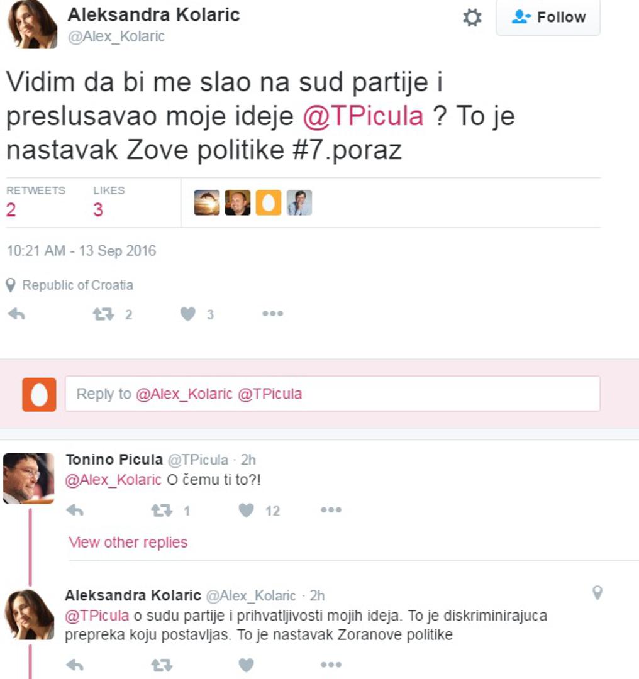Reply to Aleksandra Kolaric's bottom tweet
The image size is (639, 679).
coord(75,665)
